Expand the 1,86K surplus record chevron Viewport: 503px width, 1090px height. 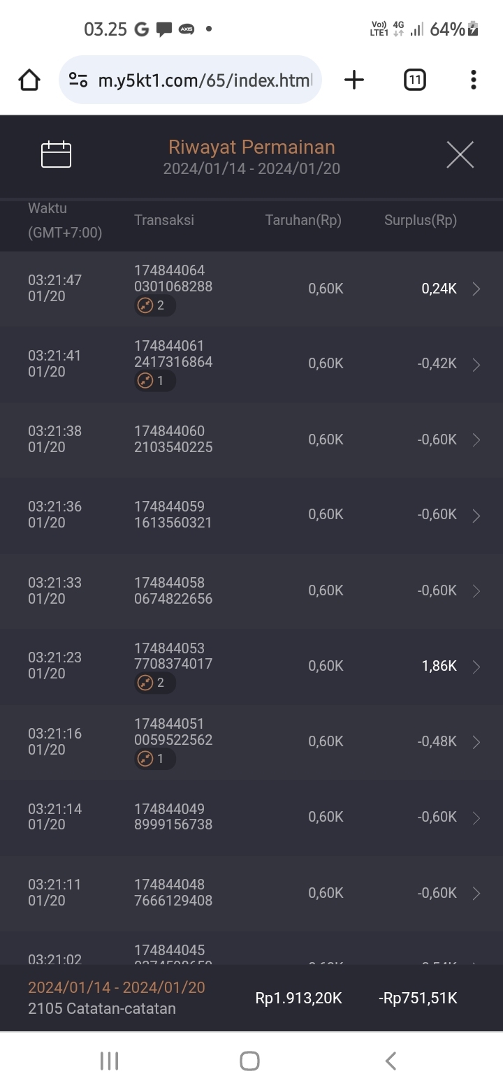[x=476, y=667]
